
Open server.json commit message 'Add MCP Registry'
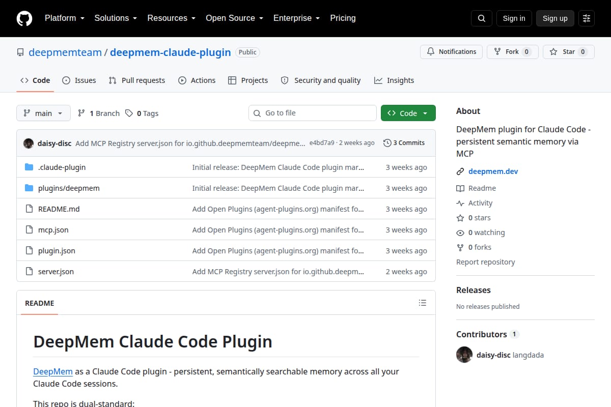279,272
